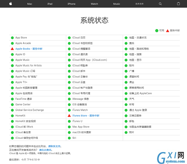Click green status dot for 通过 Apple 登录
Screen dimensions: 187x164
tap(126, 110)
